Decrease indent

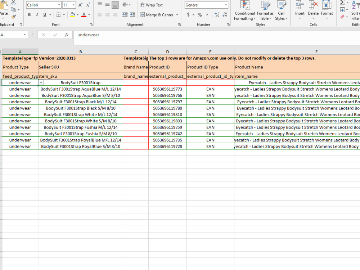pyautogui.click(x=125, y=15)
